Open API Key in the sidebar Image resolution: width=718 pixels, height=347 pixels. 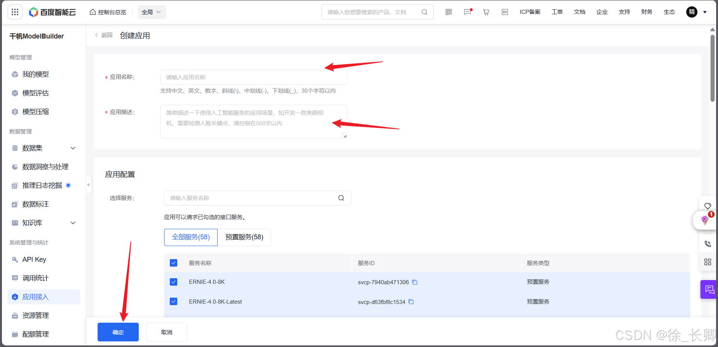tap(34, 260)
